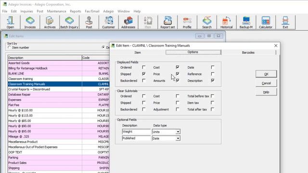
Task: Click the Code column header
Action: coord(96,58)
